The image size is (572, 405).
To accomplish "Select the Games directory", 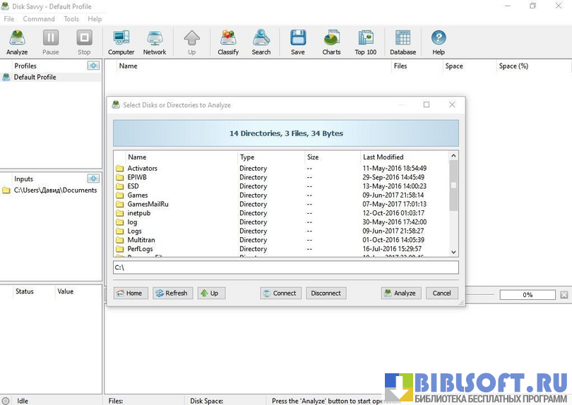I will pos(138,195).
